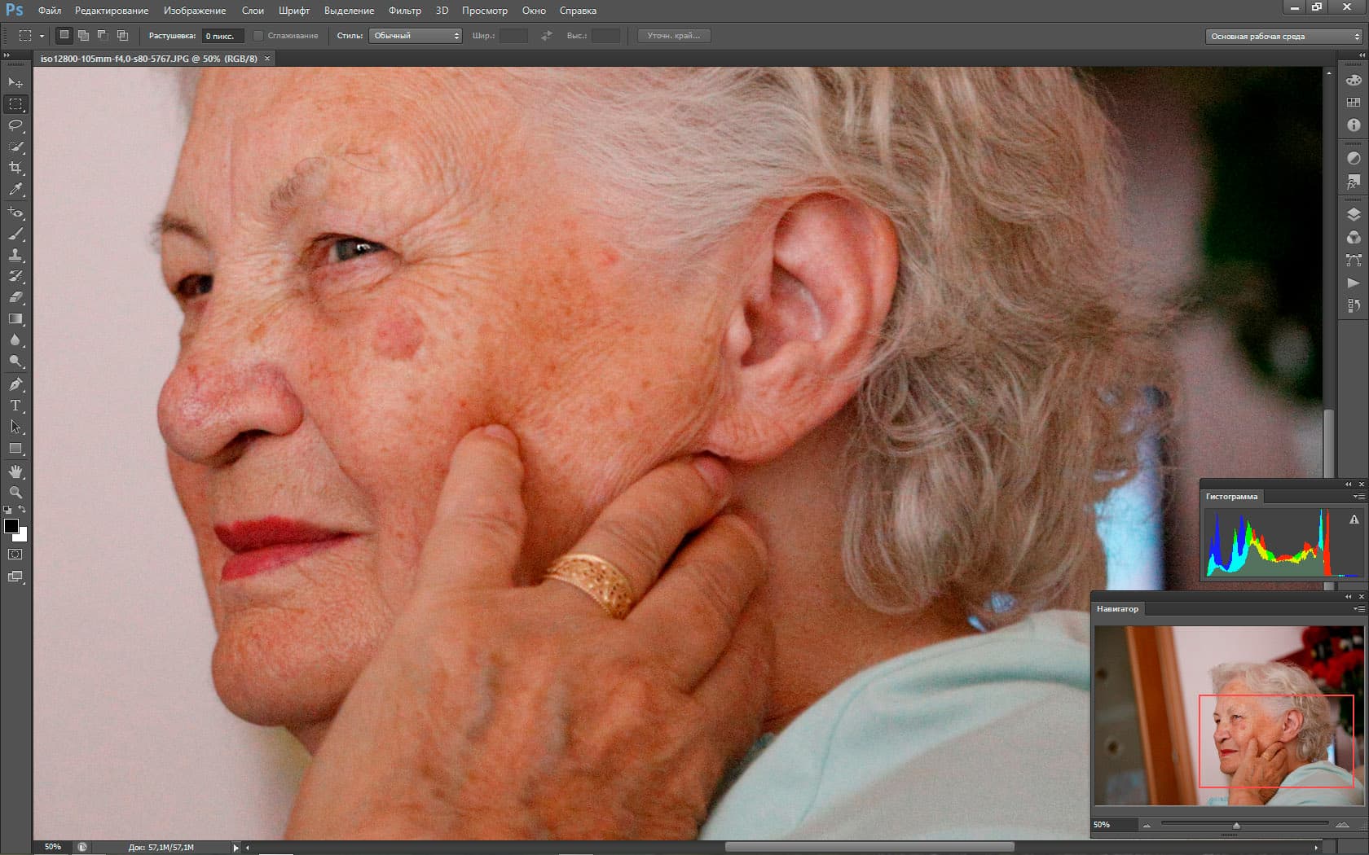Open the Изображение menu

coord(195,11)
